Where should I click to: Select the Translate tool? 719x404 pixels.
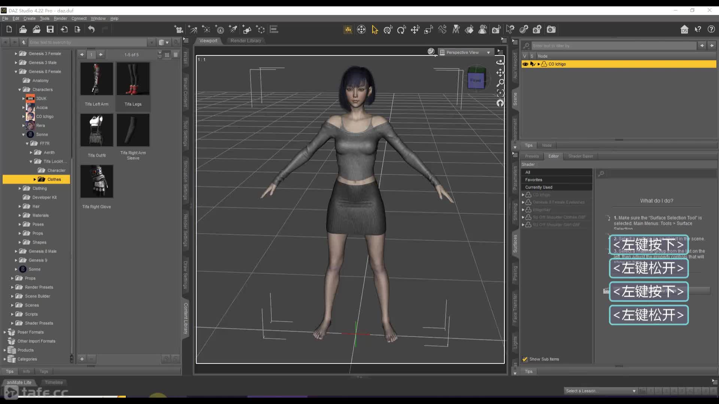point(415,29)
